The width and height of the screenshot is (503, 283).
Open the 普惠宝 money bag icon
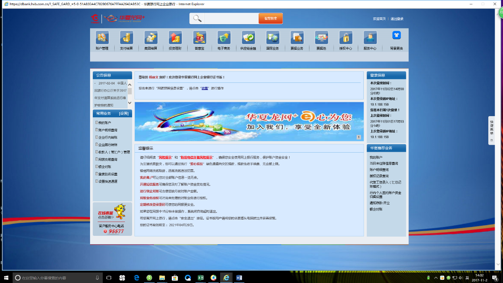coord(200,38)
